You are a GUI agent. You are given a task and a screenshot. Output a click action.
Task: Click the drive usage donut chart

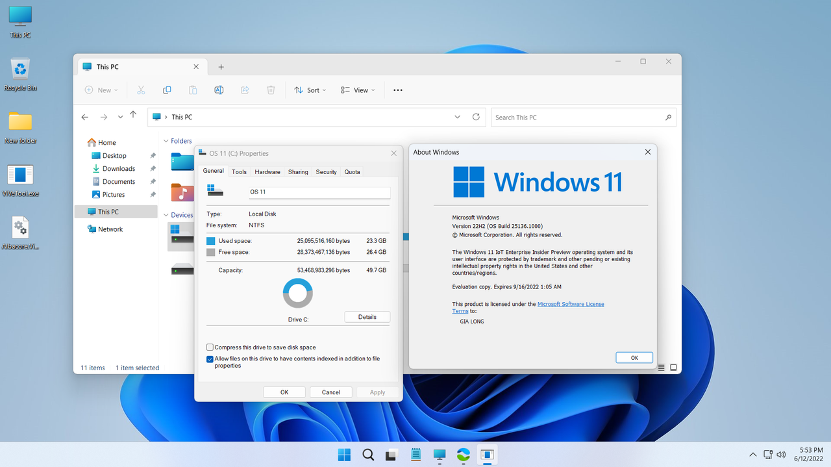[x=298, y=294]
